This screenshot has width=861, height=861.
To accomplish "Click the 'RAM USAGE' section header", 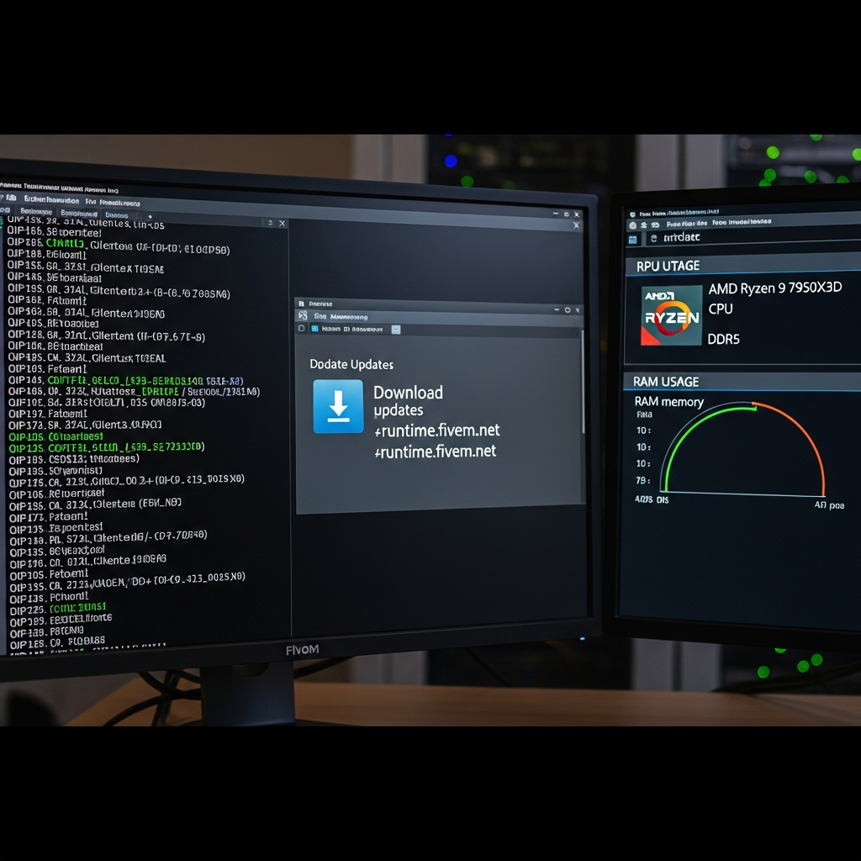I will (x=666, y=382).
